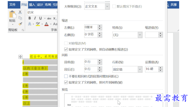Click the paragraph preview box
Screen dimensions: 190x107
point(113,100)
